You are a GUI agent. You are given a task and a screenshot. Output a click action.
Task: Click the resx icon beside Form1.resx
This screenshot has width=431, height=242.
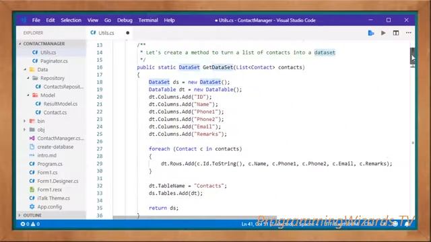(x=32, y=190)
